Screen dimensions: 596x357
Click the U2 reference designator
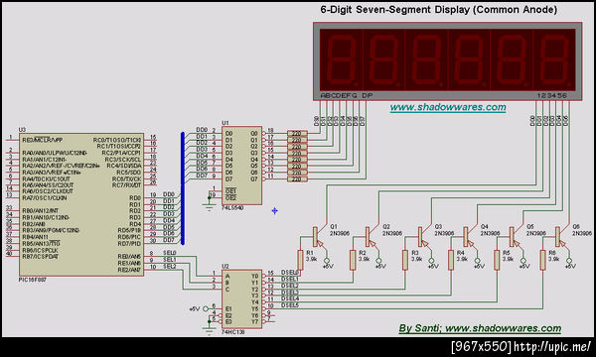225,267
